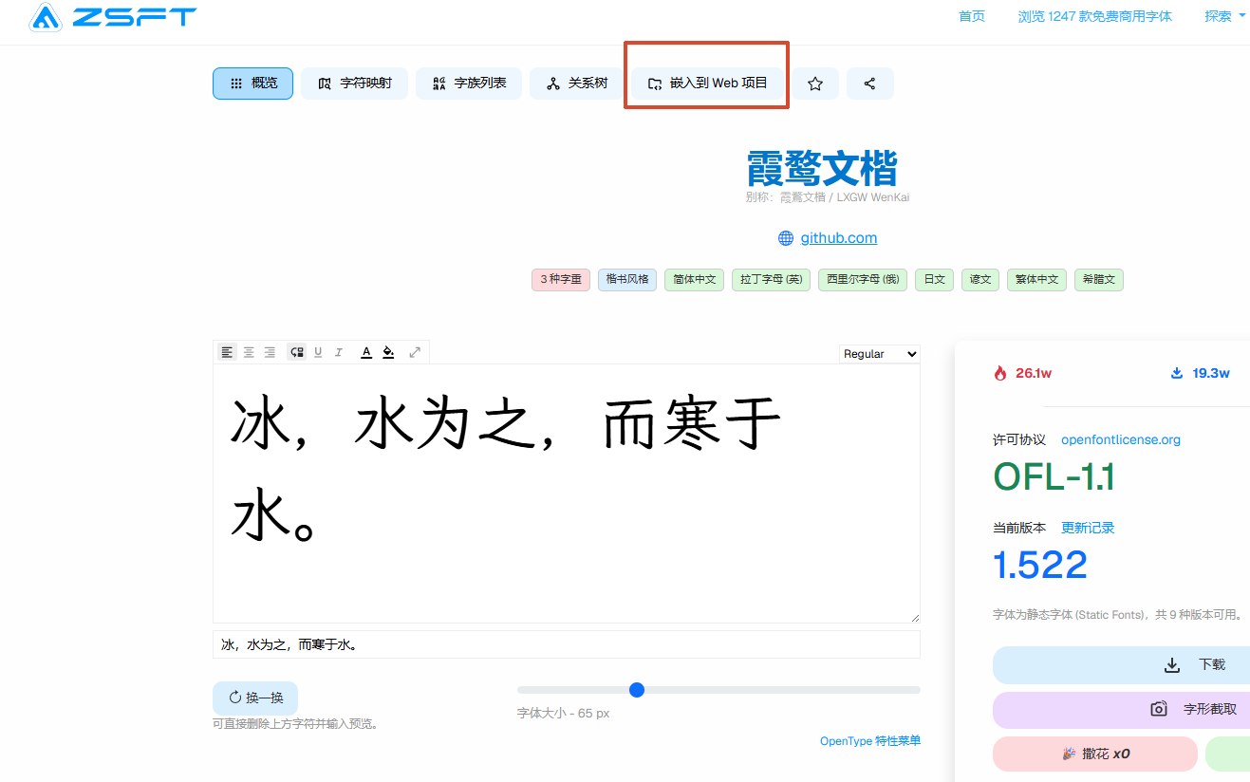The width and height of the screenshot is (1250, 782).
Task: Open 浏览 1247 款免费商用字体 link
Action: click(x=1095, y=16)
